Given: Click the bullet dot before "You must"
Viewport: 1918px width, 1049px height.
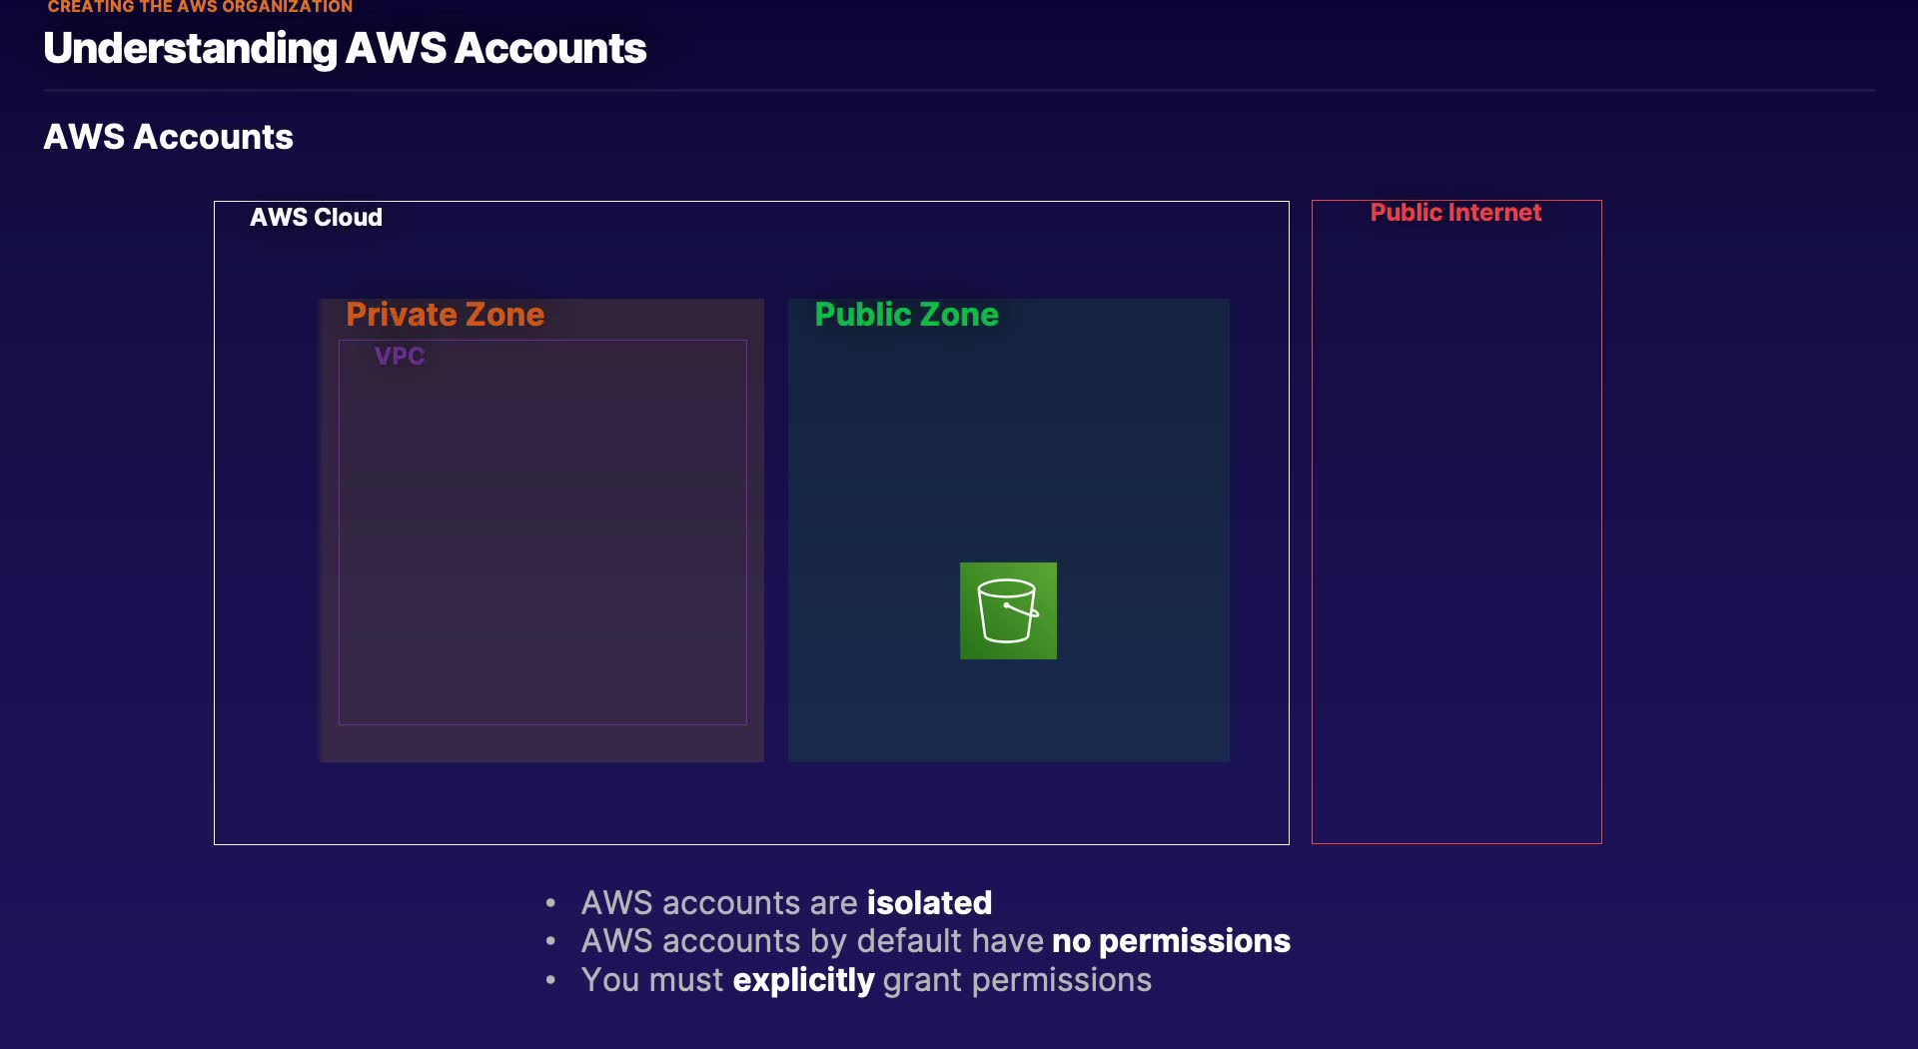Looking at the screenshot, I should [x=550, y=980].
